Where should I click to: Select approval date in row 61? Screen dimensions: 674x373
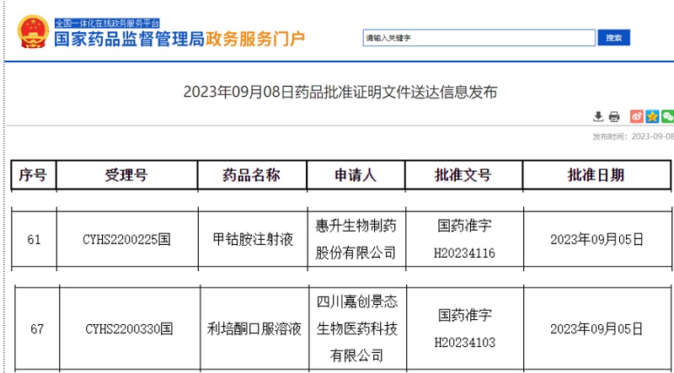tap(597, 239)
